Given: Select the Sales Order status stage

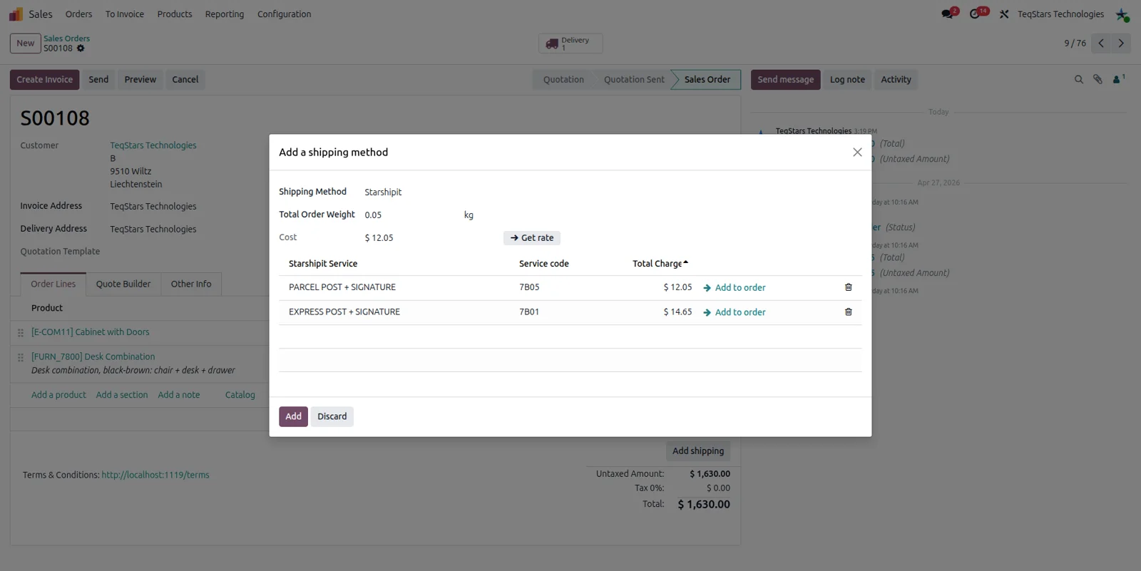Looking at the screenshot, I should [x=707, y=80].
